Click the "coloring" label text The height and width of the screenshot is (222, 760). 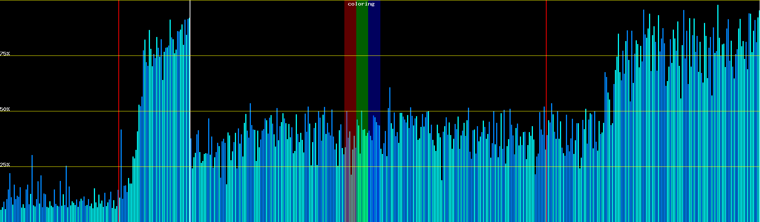361,4
